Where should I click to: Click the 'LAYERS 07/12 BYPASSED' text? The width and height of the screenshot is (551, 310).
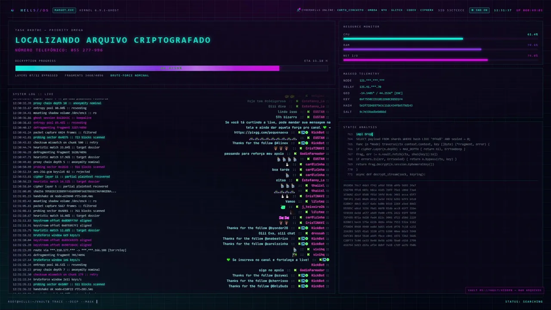point(36,75)
